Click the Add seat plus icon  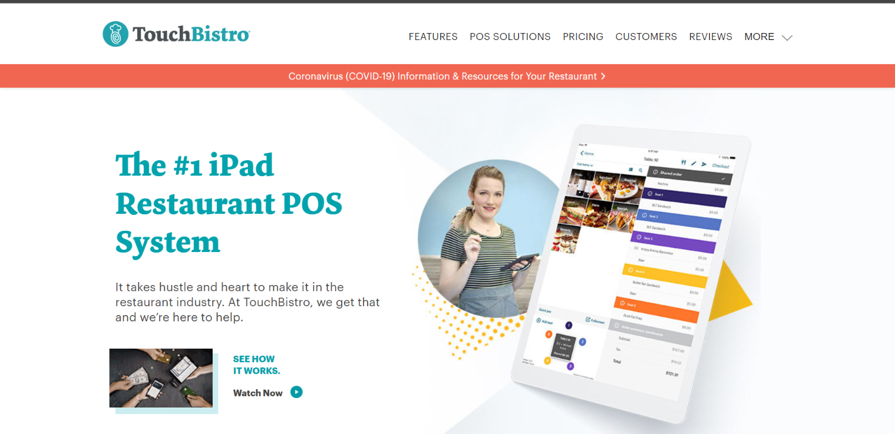539,320
